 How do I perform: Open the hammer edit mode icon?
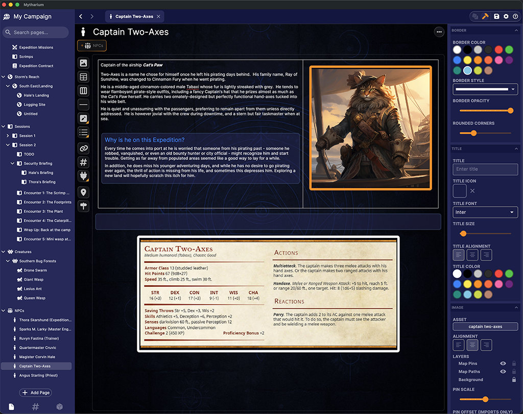coord(485,16)
